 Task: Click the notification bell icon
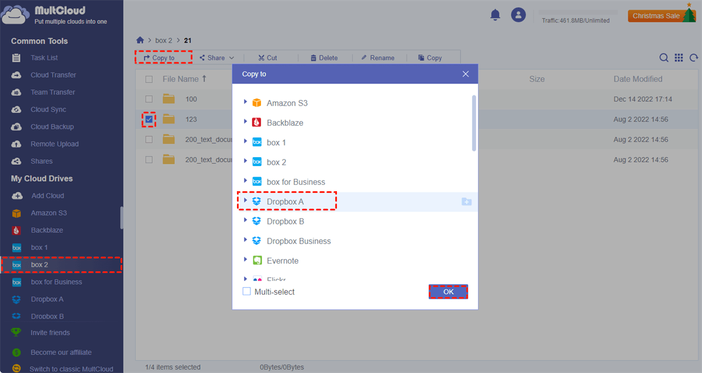495,15
